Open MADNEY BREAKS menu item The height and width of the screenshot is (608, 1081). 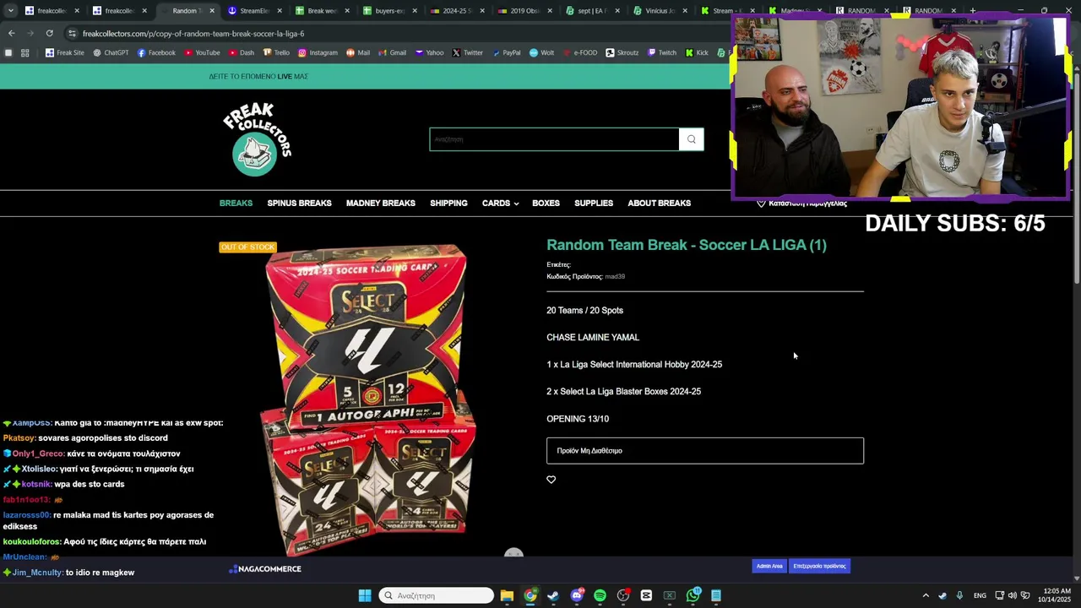click(380, 204)
